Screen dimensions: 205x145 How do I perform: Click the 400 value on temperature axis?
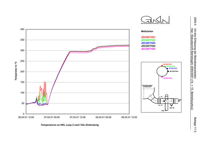click(22, 29)
